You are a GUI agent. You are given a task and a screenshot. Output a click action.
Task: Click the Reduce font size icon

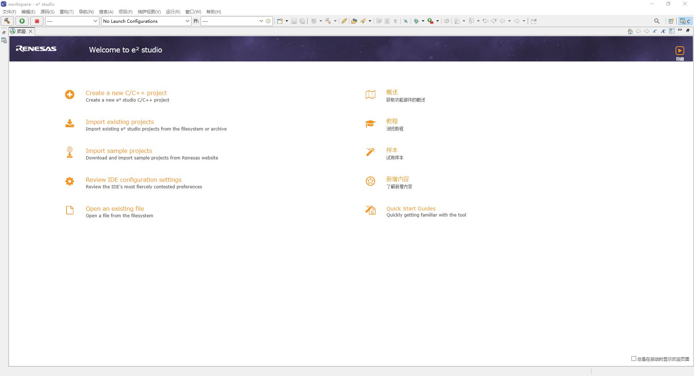655,31
